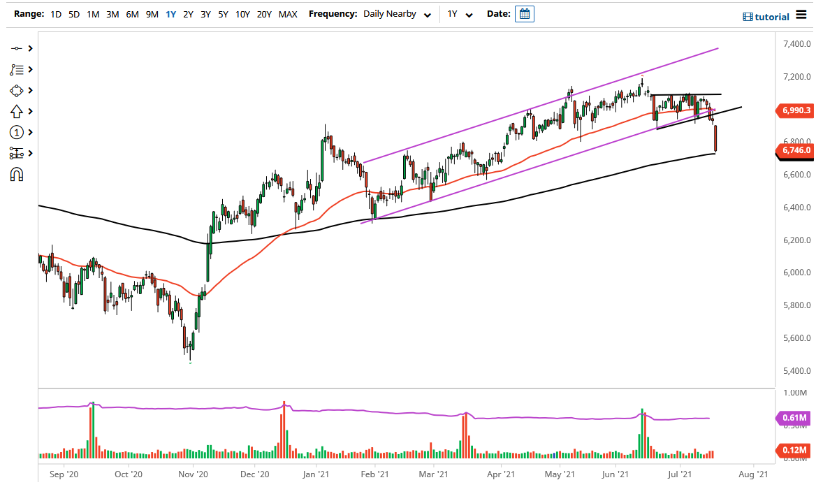
Task: Select the trendline drawing tool
Action: pyautogui.click(x=17, y=49)
